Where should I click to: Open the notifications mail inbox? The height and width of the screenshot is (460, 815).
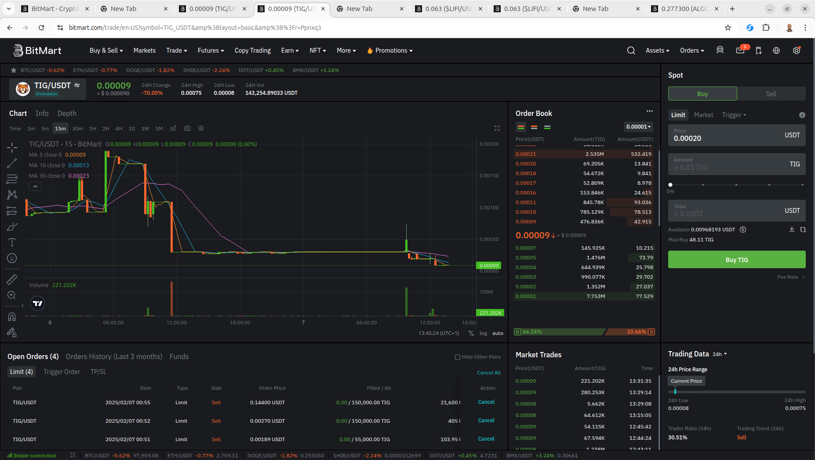[740, 50]
